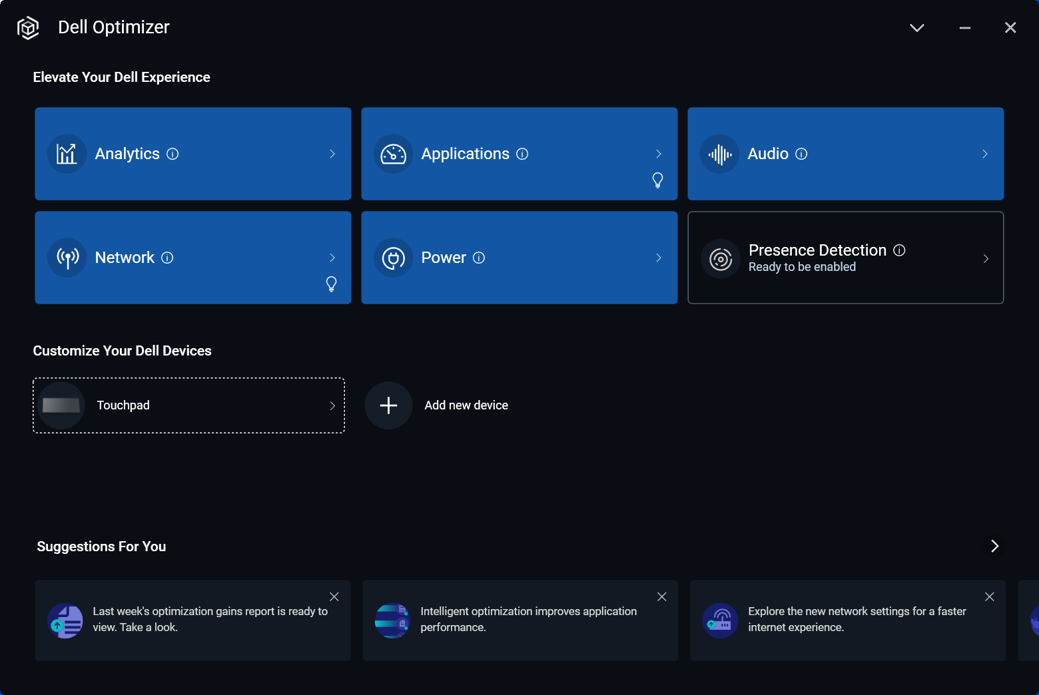Image resolution: width=1039 pixels, height=695 pixels.
Task: Open the new network settings suggestion text
Action: (x=857, y=619)
